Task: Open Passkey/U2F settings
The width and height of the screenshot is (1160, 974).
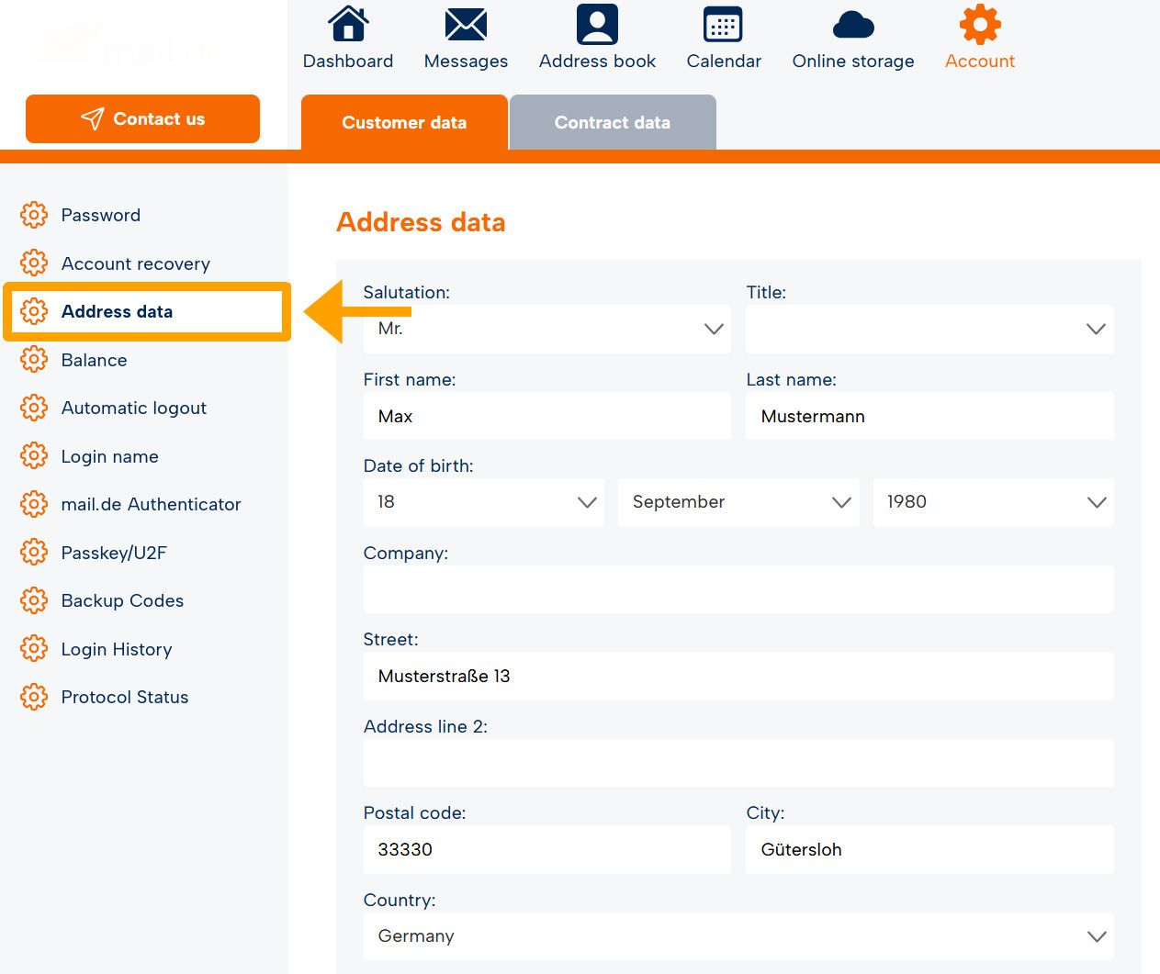Action: point(114,553)
